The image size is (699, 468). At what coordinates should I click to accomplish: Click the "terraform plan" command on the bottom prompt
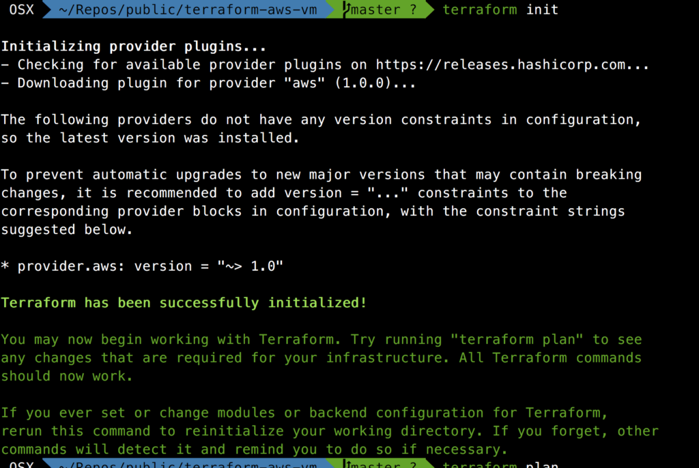[500, 465]
